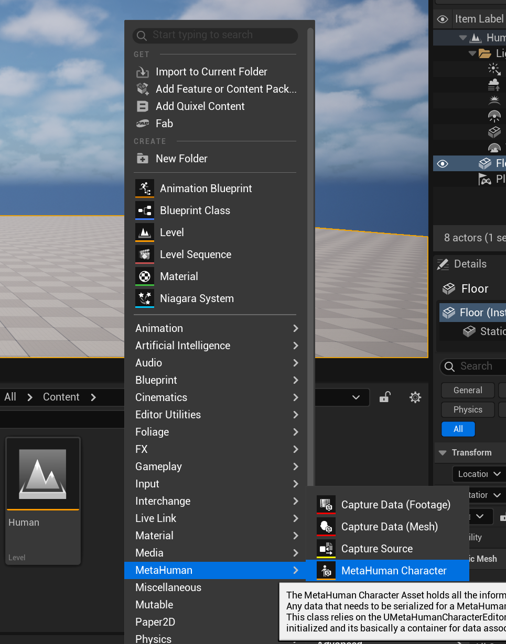This screenshot has width=506, height=644.
Task: Click the eye icon in Outliner header
Action: (443, 19)
